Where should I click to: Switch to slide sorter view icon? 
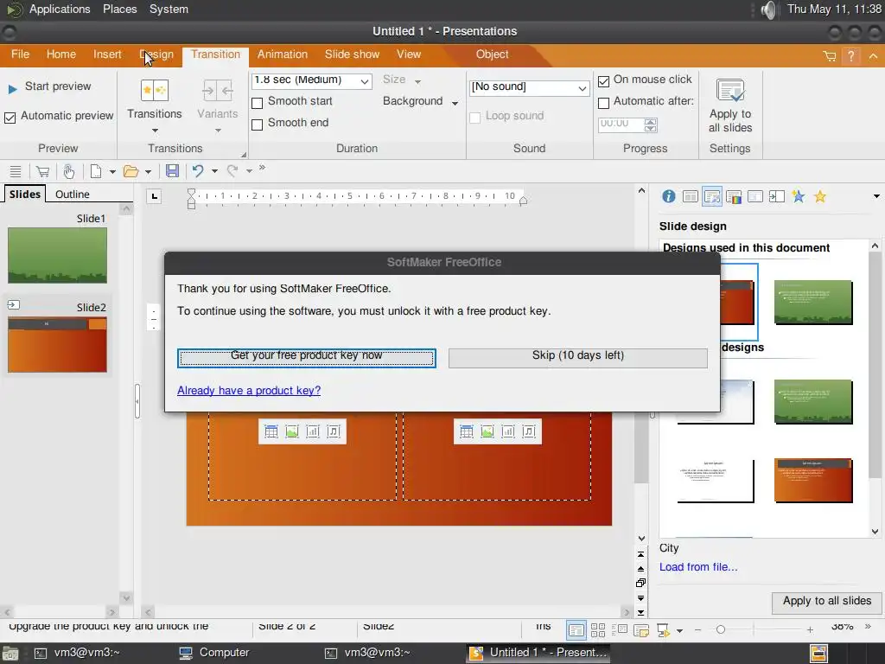click(x=598, y=630)
